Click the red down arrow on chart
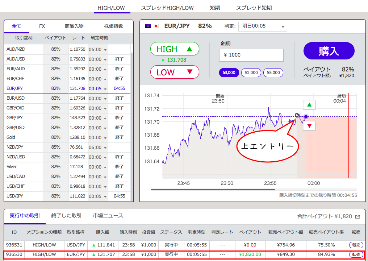The image size is (368, 261). (x=309, y=126)
